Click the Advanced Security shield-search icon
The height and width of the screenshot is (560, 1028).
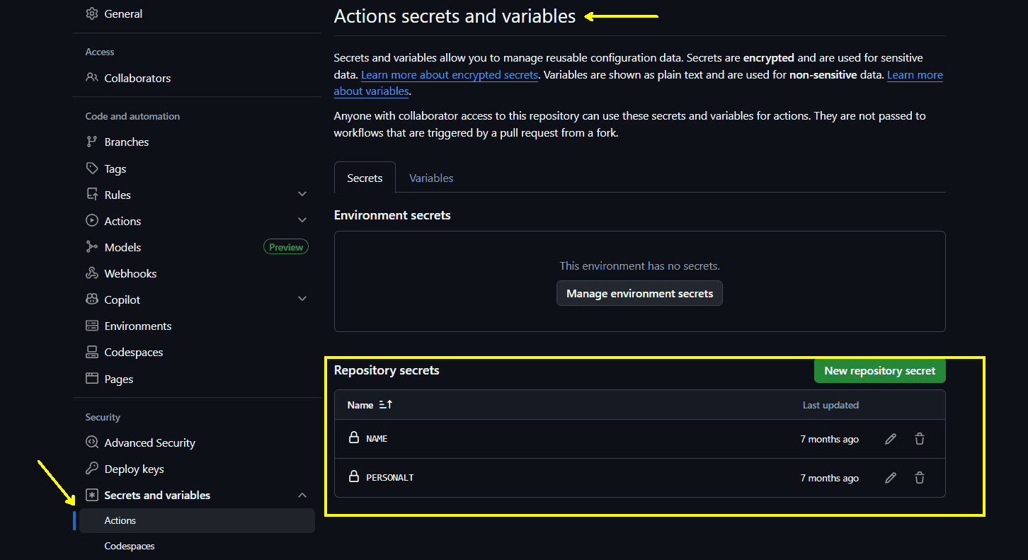[x=91, y=442]
